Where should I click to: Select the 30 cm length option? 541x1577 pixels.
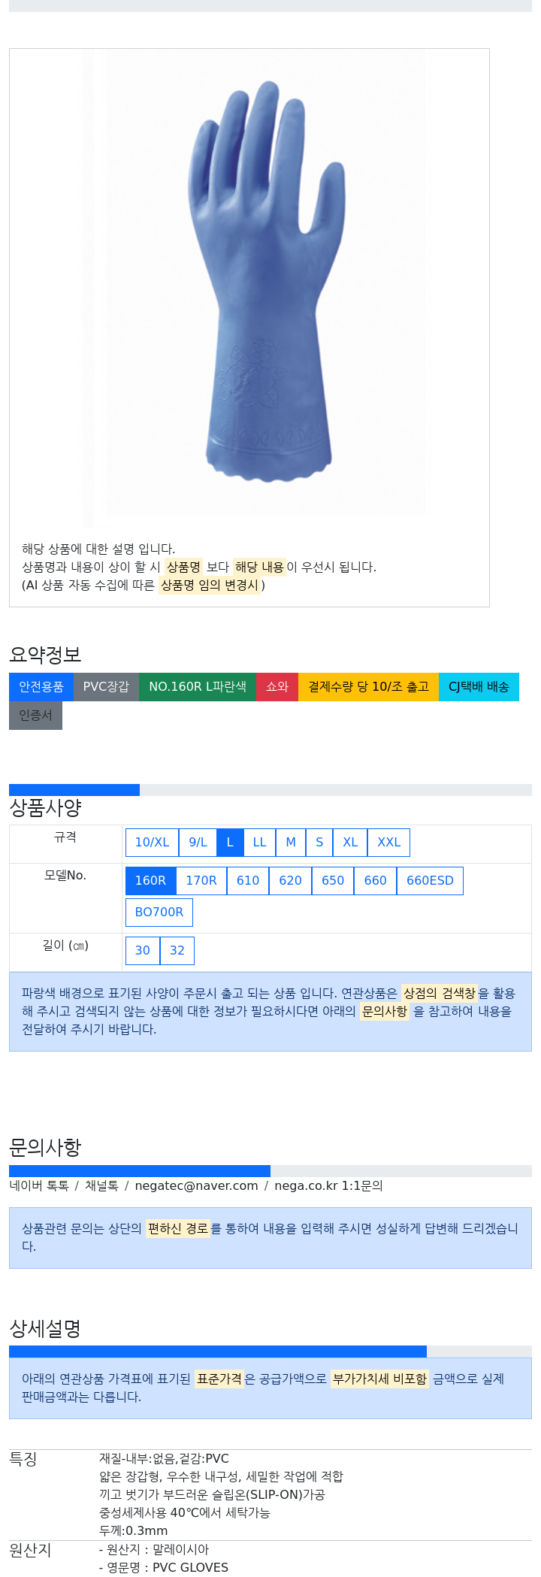point(143,950)
